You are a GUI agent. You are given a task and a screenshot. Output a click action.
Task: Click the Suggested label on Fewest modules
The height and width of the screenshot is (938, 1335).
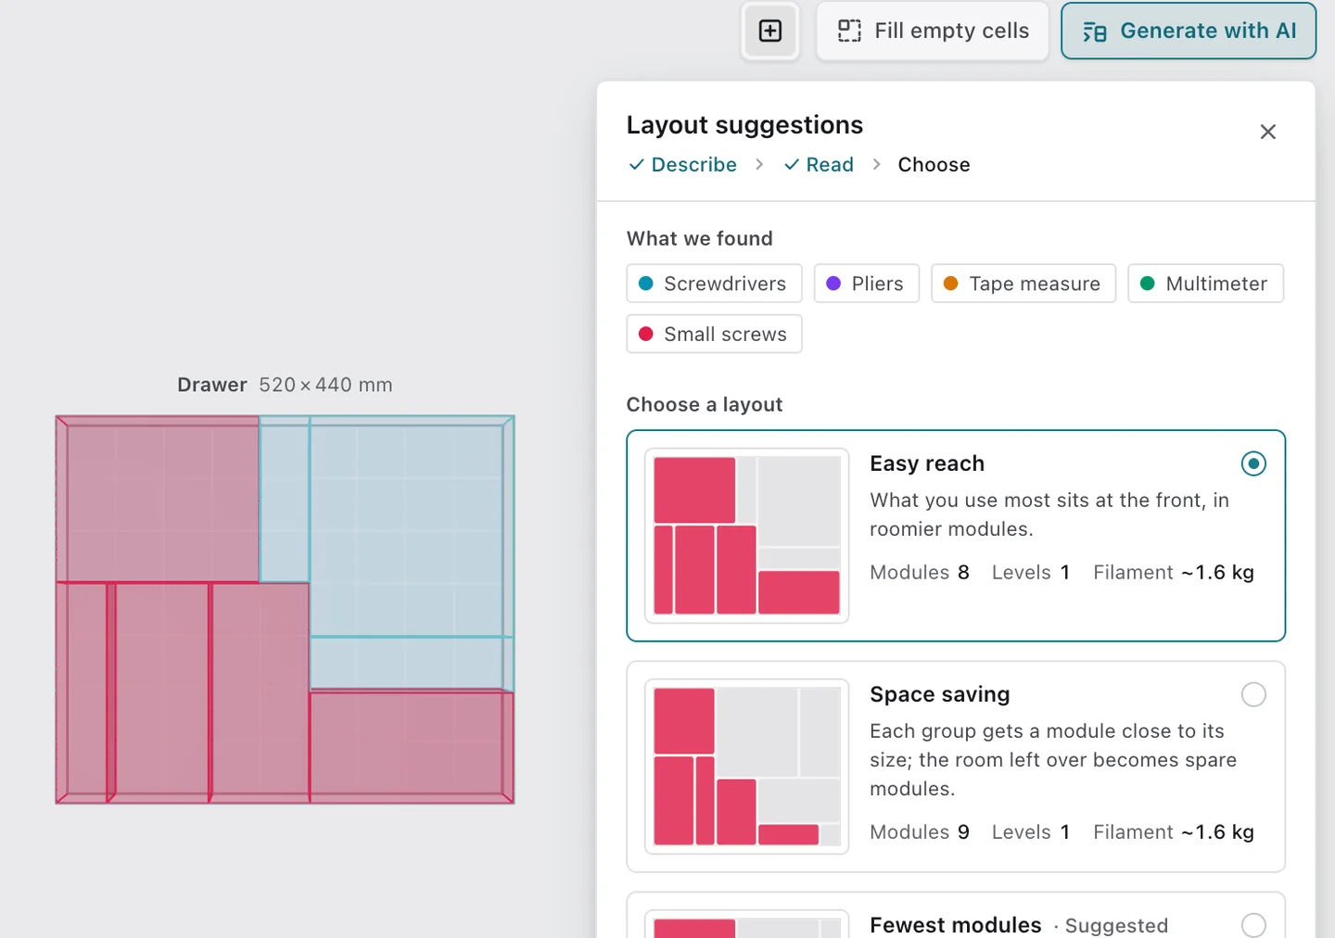(1116, 926)
